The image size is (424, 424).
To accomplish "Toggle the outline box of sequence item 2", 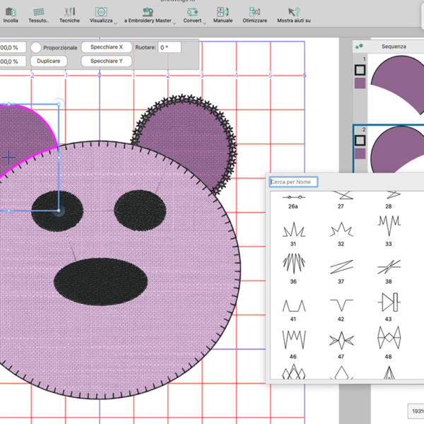I will (360, 141).
